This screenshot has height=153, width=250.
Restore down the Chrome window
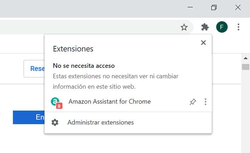coord(214,7)
